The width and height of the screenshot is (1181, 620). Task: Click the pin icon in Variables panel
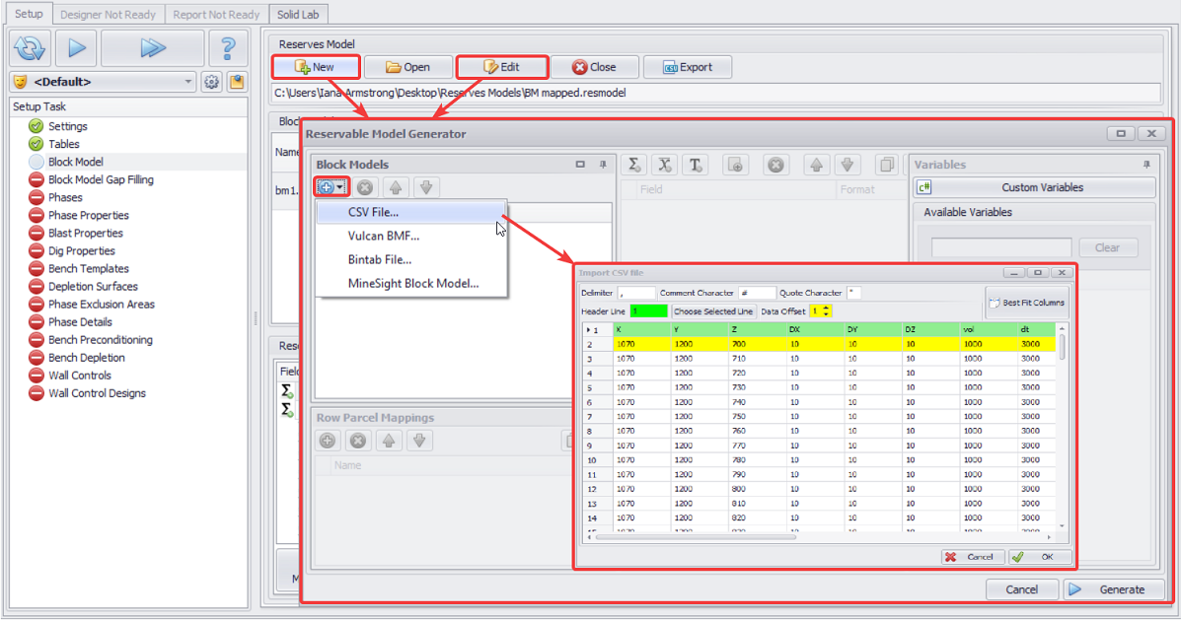tap(1146, 165)
